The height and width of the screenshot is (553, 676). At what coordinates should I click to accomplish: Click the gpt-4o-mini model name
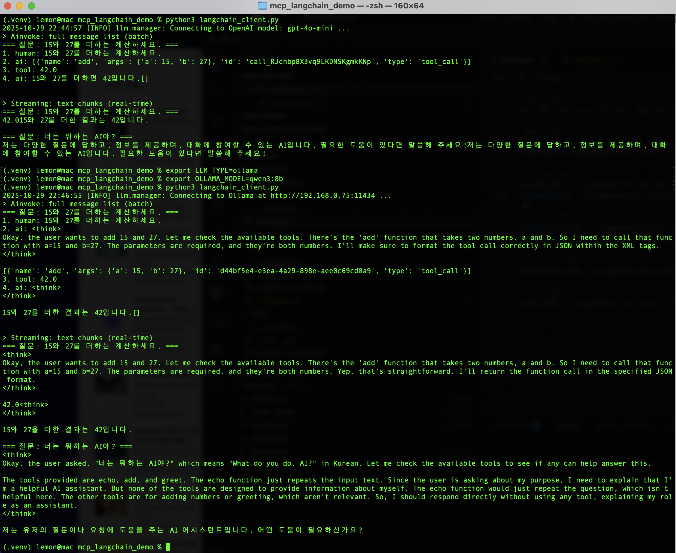tap(310, 28)
